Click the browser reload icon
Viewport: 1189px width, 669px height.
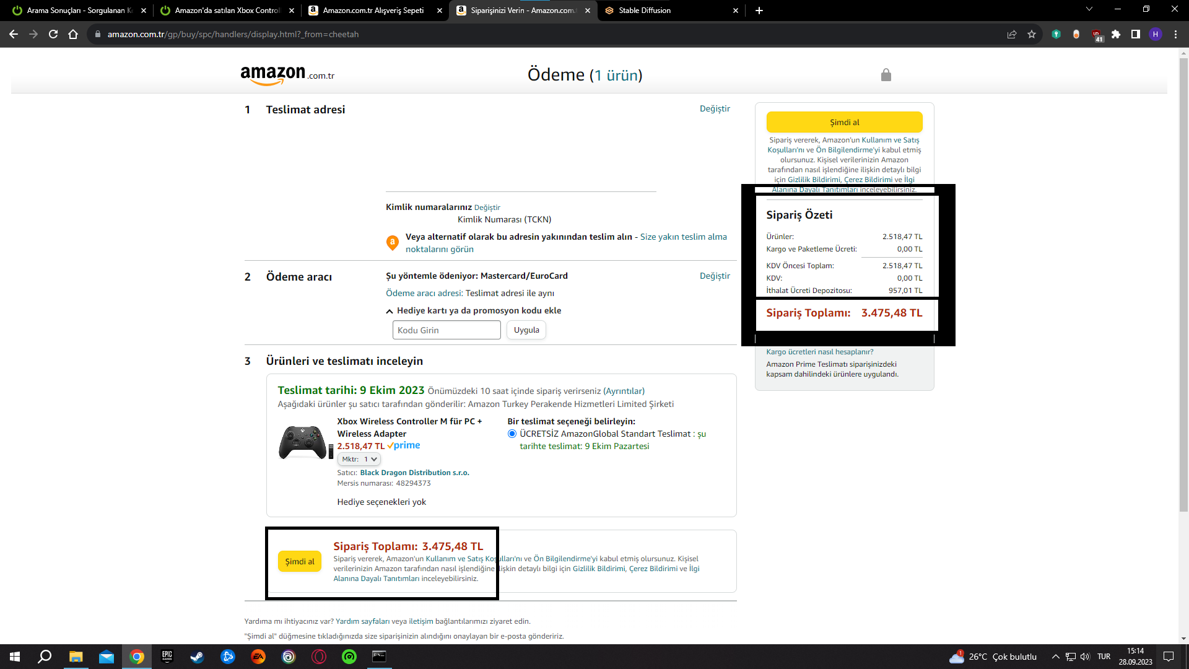point(53,34)
